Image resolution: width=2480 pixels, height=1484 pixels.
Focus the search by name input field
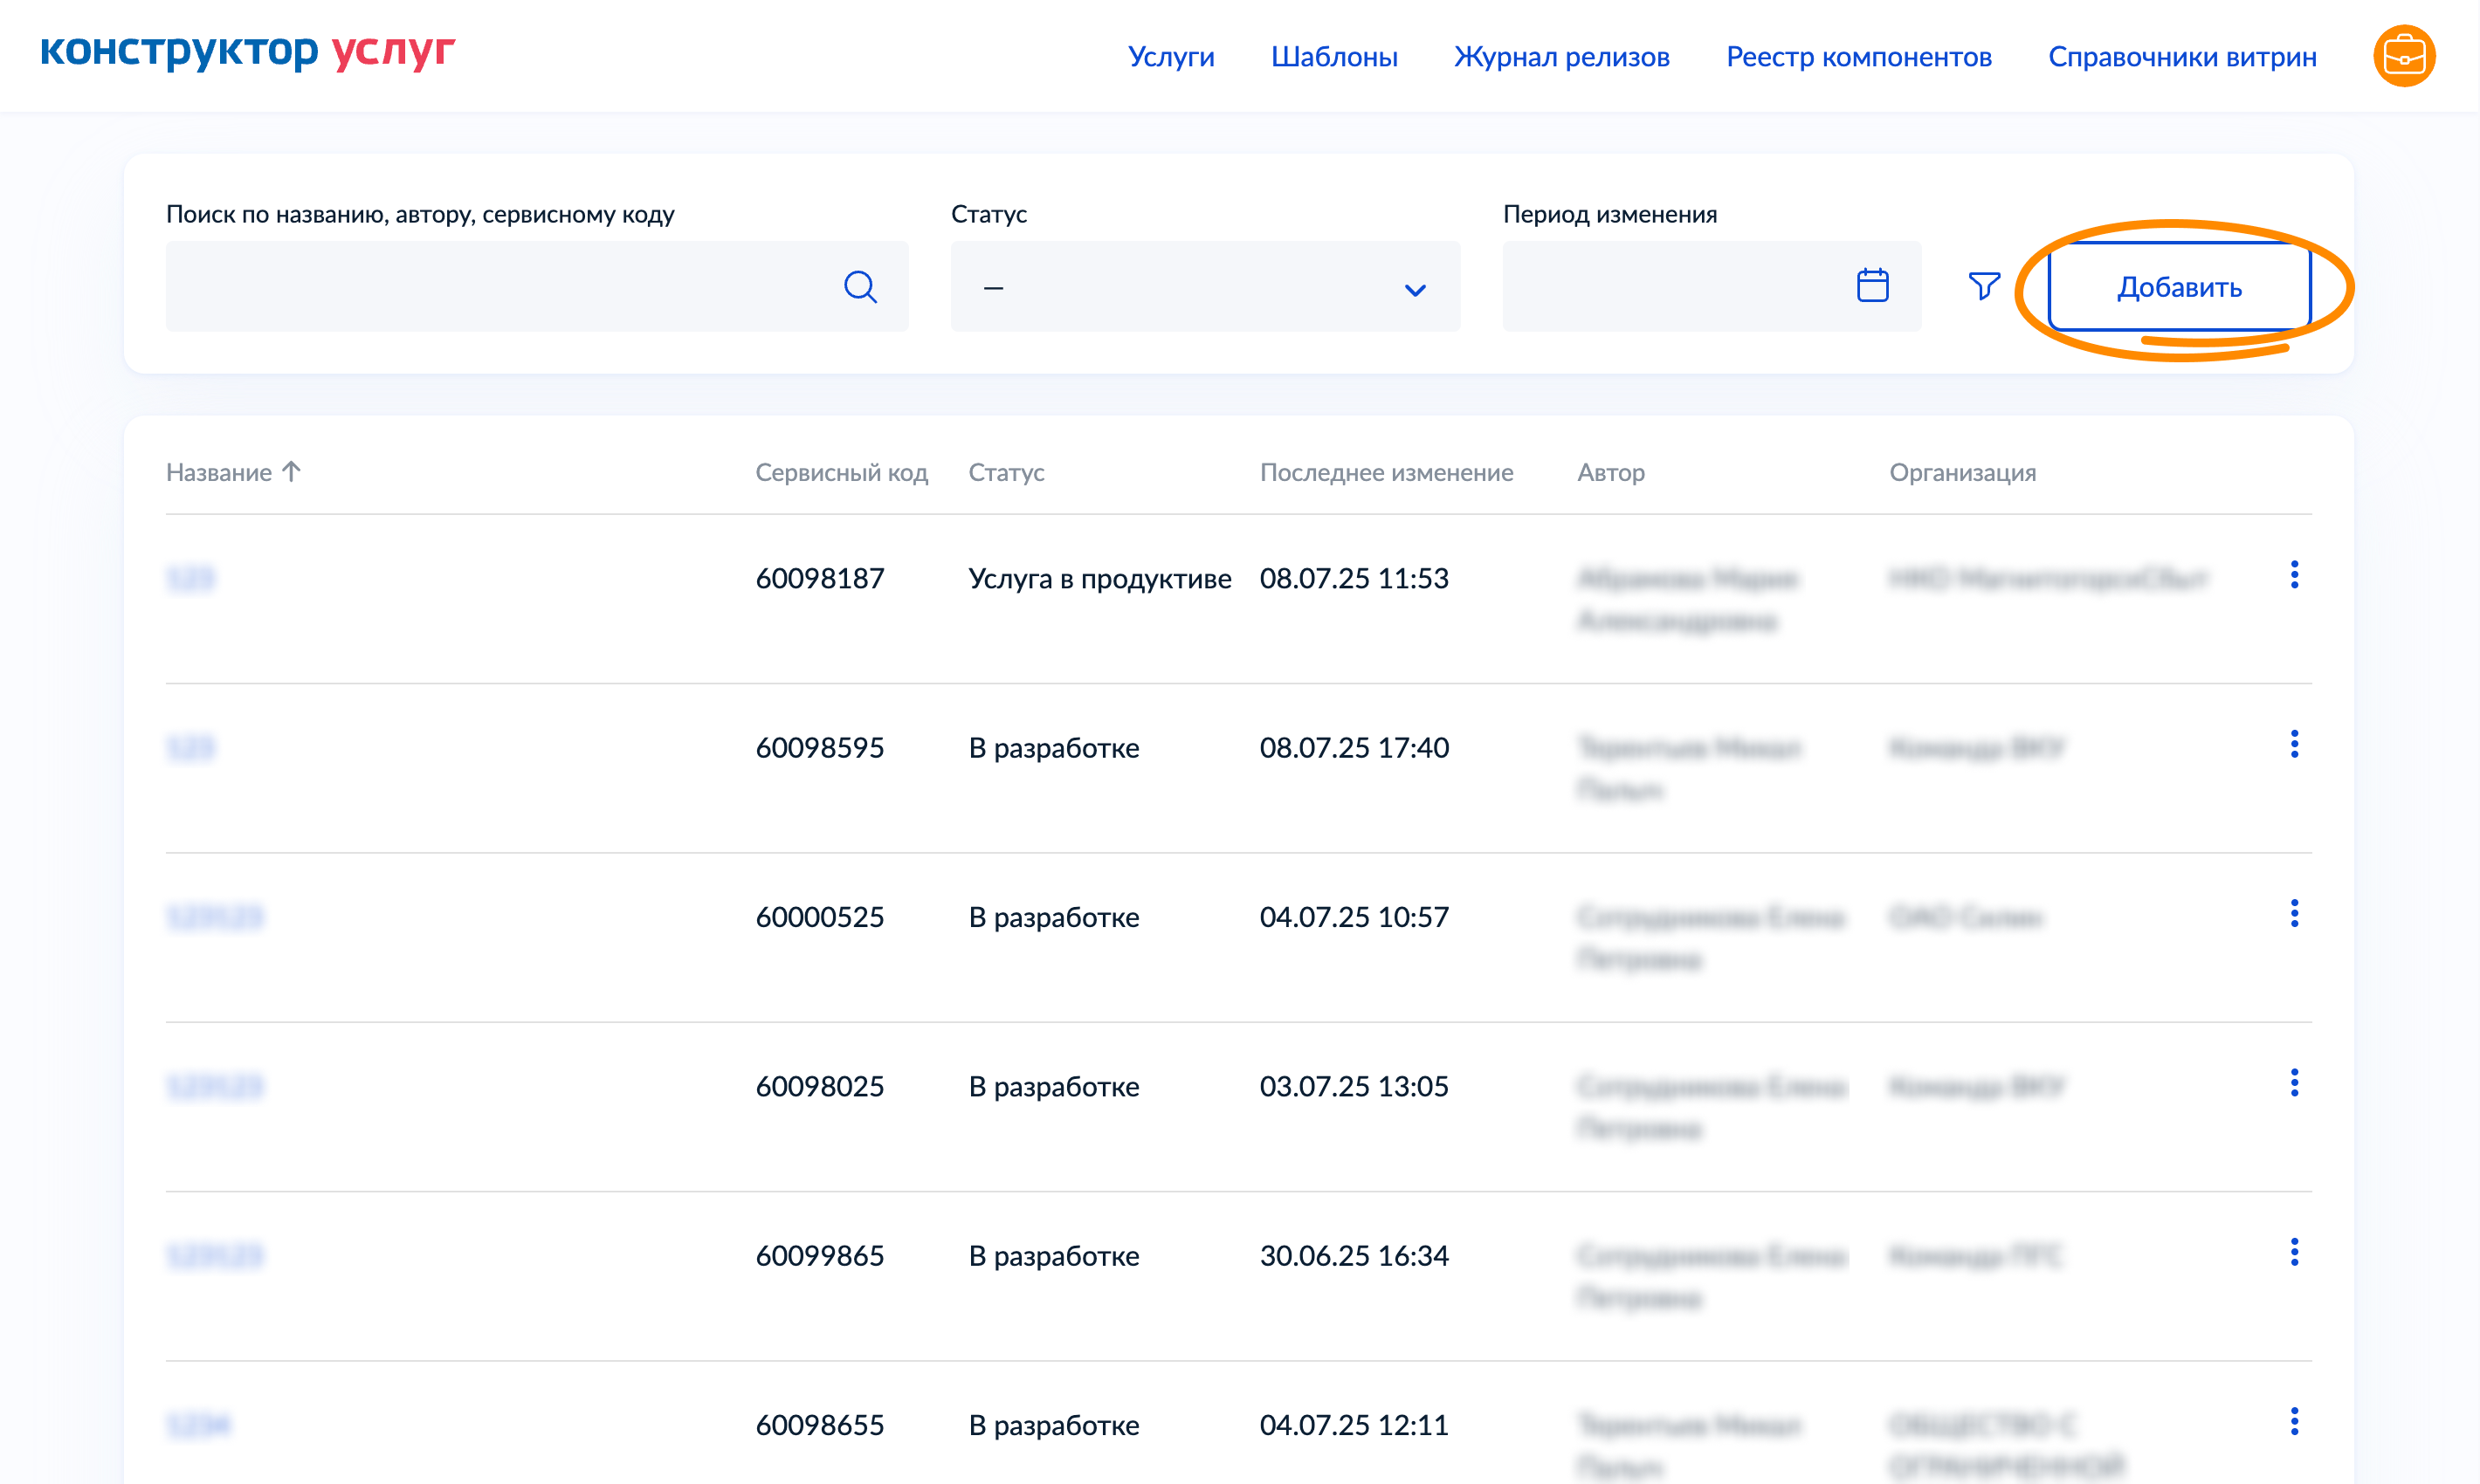coord(537,286)
